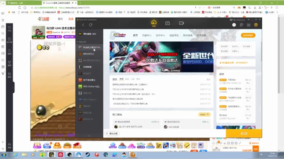Click the search icon in browser's left sidebar
The width and height of the screenshot is (284, 159).
(x=3, y=33)
